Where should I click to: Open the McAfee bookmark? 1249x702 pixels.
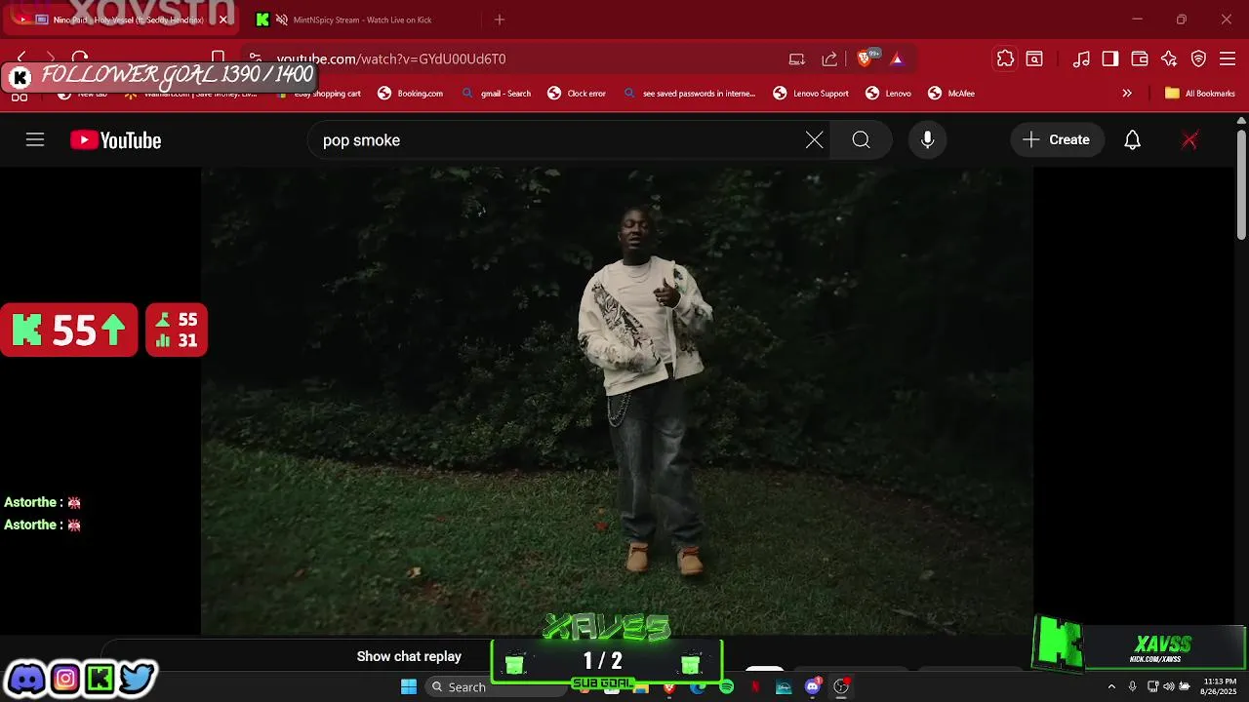click(951, 94)
